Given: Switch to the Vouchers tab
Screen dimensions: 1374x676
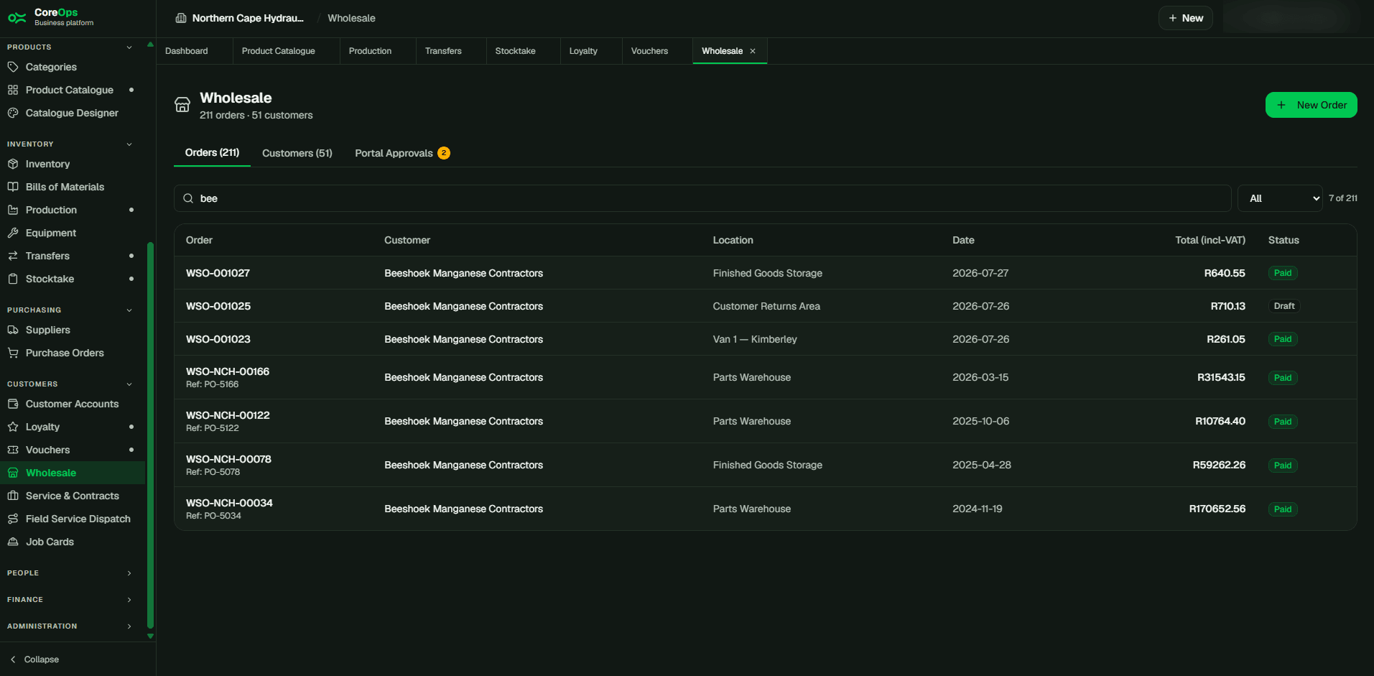Looking at the screenshot, I should 649,51.
